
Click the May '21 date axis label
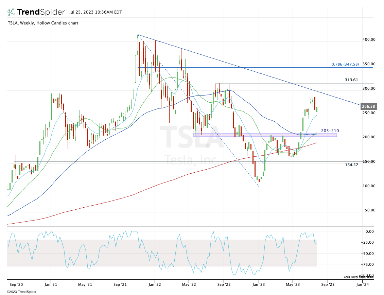85,284
